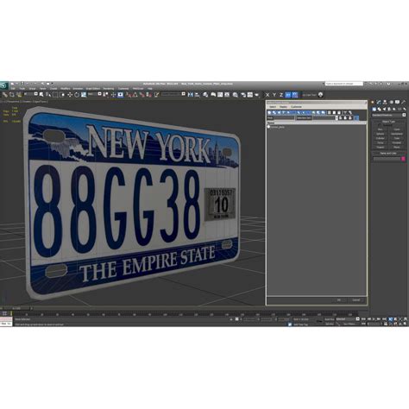Click Cancel in Select From Scene dialog
The width and height of the screenshot is (409, 409).
coord(356,300)
